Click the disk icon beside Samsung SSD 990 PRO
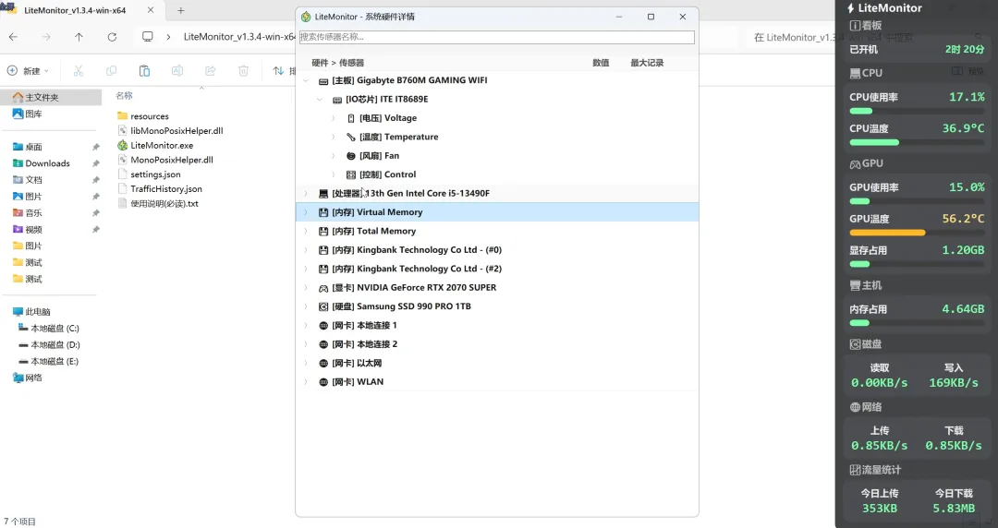The width and height of the screenshot is (998, 528). click(323, 306)
